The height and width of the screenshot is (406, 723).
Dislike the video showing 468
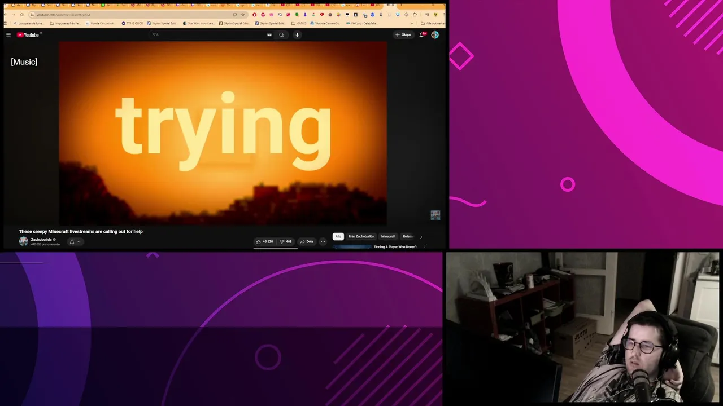(x=286, y=241)
